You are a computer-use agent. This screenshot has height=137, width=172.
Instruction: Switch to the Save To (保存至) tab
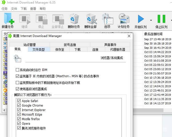coord(60,50)
